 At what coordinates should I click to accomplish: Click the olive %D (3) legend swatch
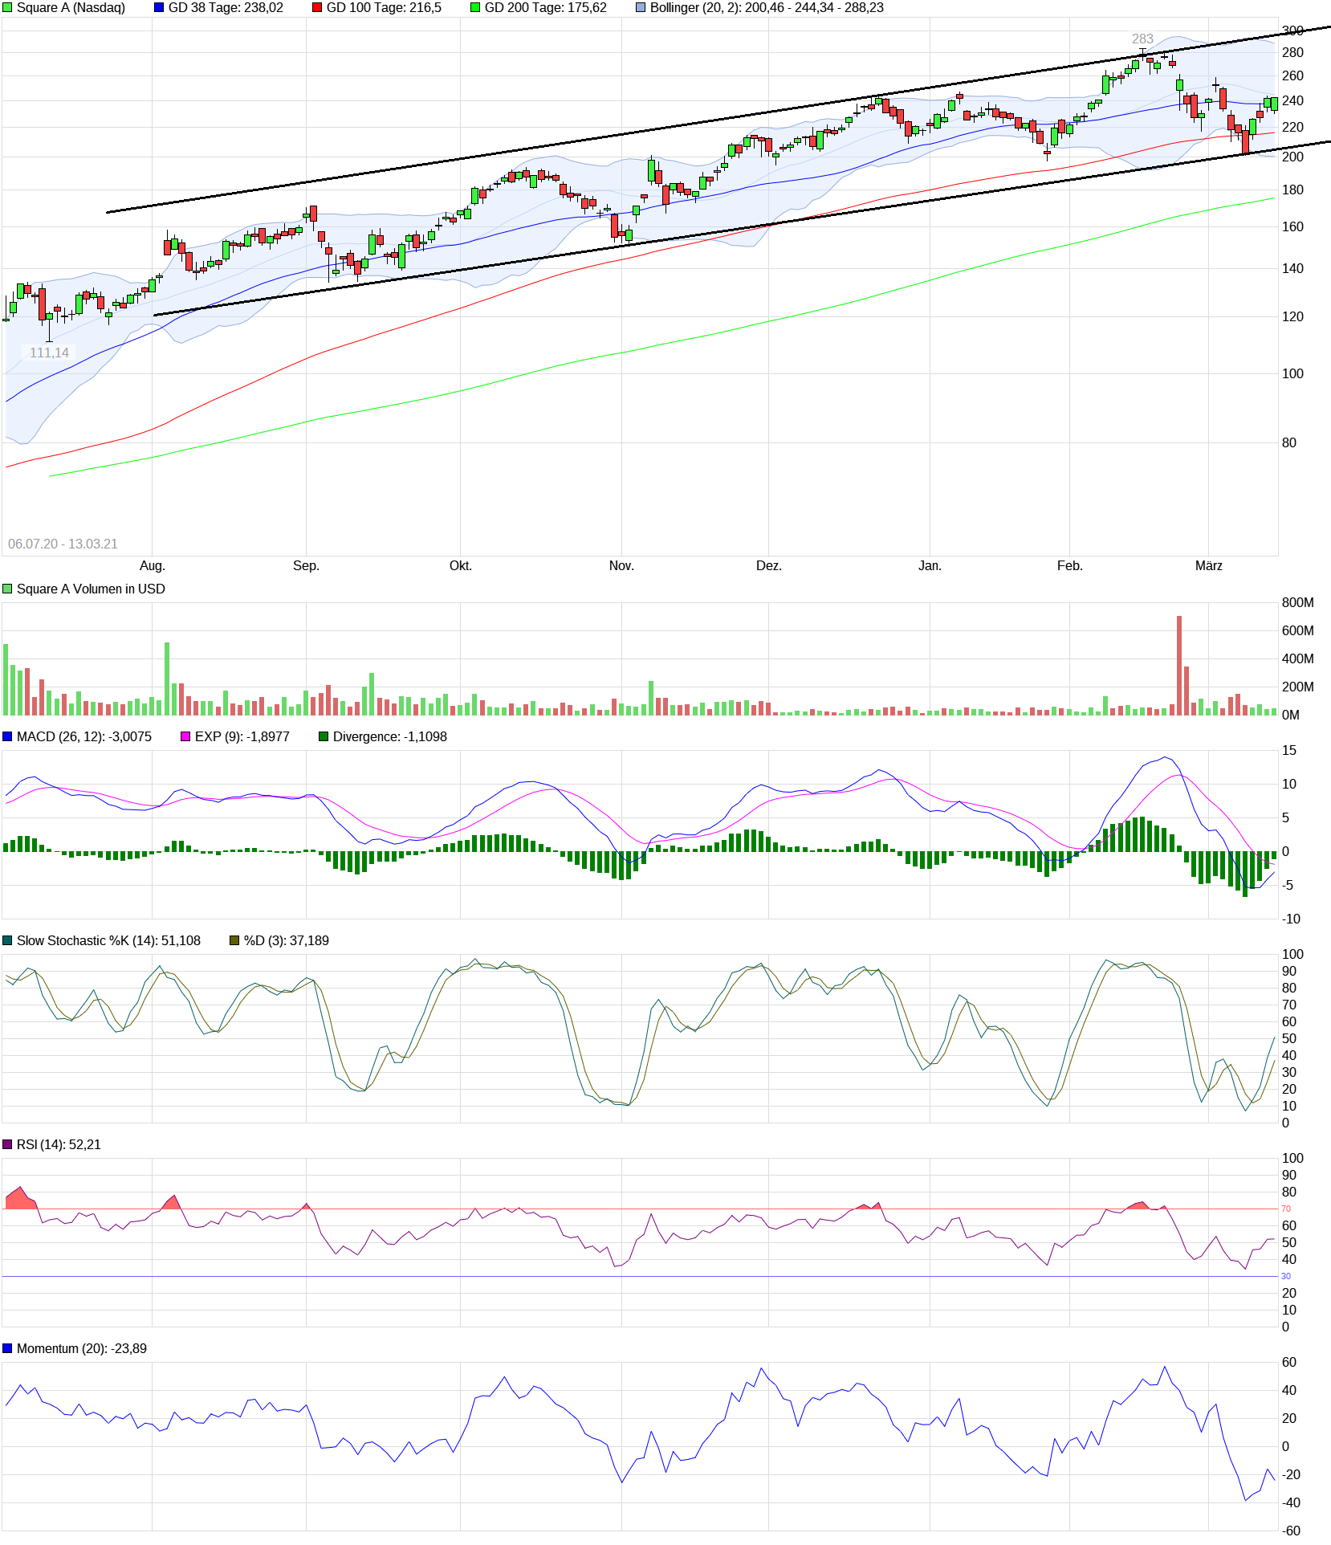(234, 941)
